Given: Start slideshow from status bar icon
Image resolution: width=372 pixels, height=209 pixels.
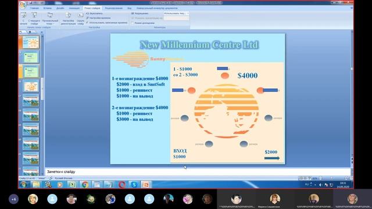Looking at the screenshot, I should pos(309,178).
